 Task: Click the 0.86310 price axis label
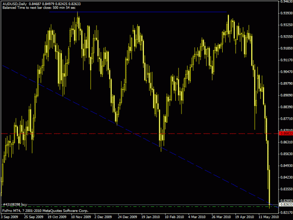tap(286, 142)
